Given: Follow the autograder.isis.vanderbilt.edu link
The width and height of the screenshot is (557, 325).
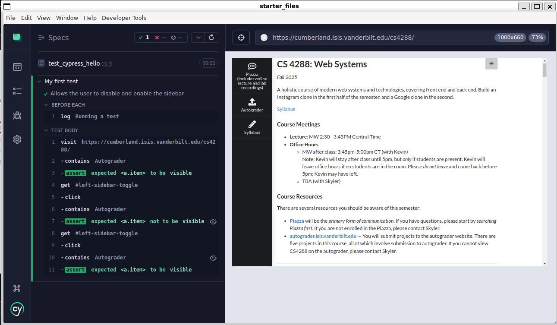Looking at the screenshot, I should (x=323, y=236).
